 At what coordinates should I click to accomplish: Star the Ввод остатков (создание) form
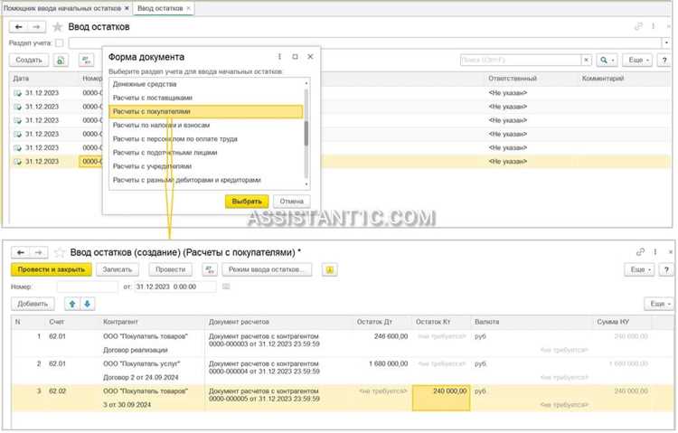tap(60, 252)
